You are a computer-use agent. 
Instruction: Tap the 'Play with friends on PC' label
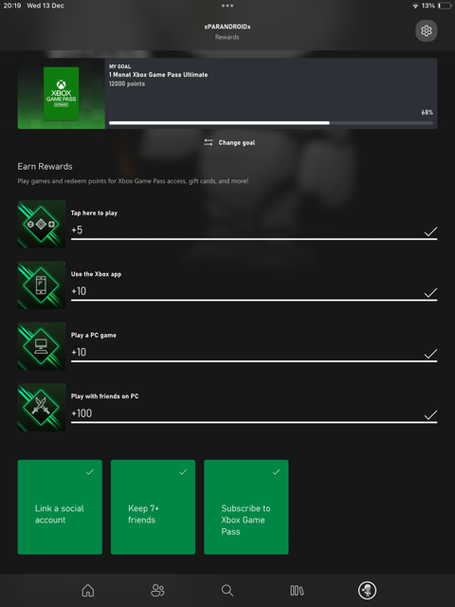(x=104, y=396)
